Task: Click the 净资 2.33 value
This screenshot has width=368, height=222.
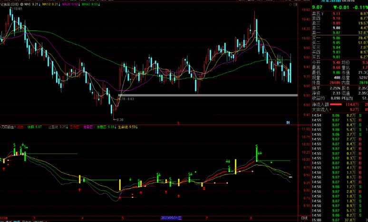Action: pos(336,93)
